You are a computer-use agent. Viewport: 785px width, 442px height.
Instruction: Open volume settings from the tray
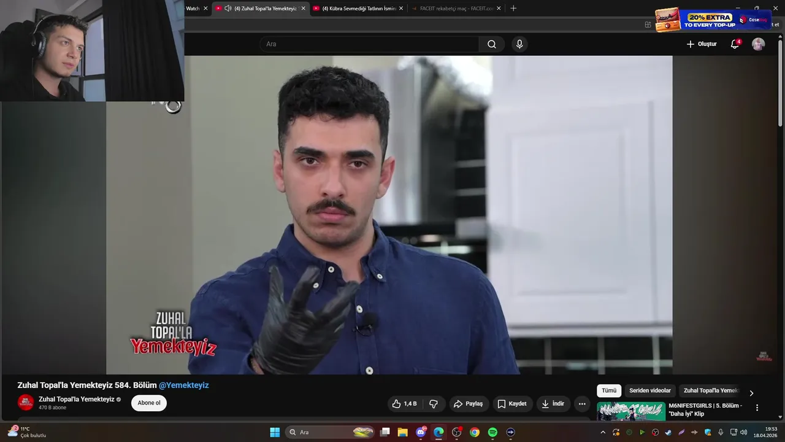coord(744,432)
